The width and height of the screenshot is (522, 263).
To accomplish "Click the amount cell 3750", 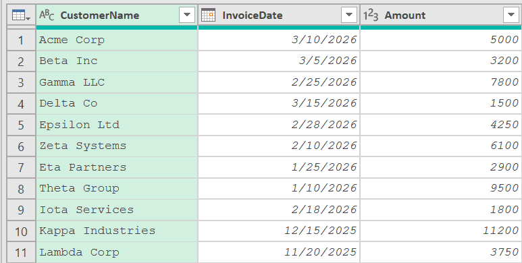I will coord(441,253).
